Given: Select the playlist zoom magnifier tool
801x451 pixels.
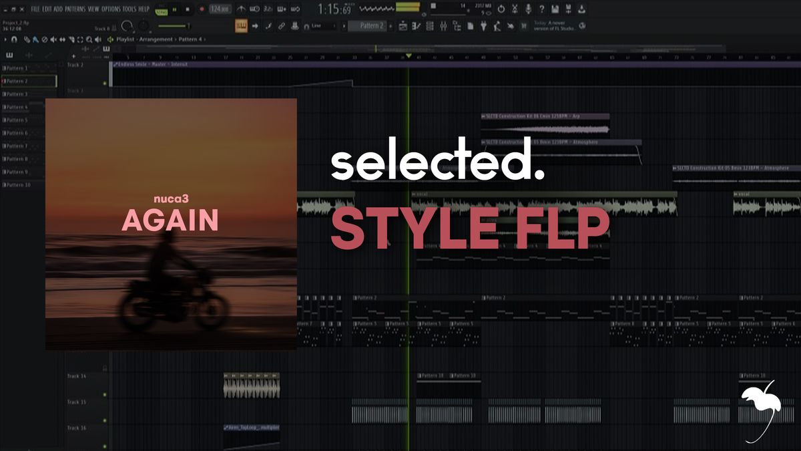Looking at the screenshot, I should 89,39.
